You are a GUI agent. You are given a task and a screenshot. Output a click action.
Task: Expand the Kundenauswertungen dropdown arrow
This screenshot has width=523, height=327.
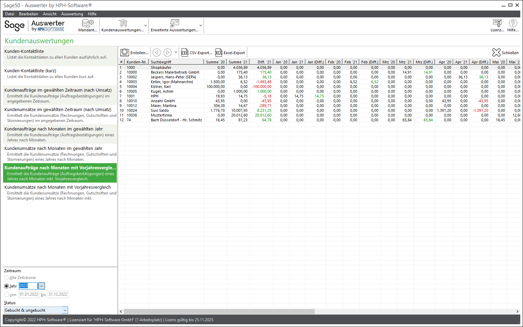[x=146, y=26]
